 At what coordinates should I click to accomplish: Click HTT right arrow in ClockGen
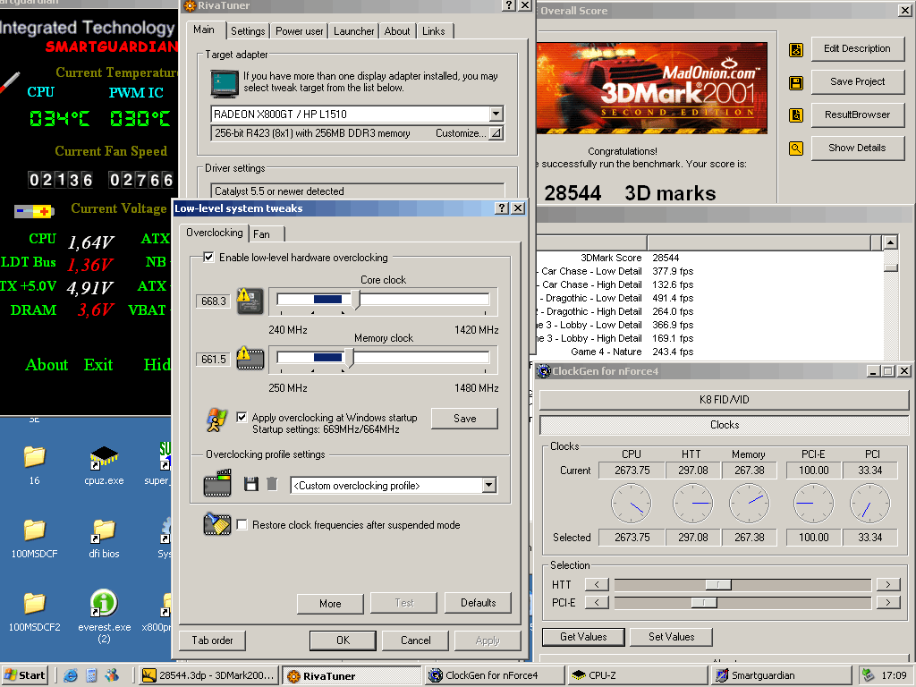(888, 584)
